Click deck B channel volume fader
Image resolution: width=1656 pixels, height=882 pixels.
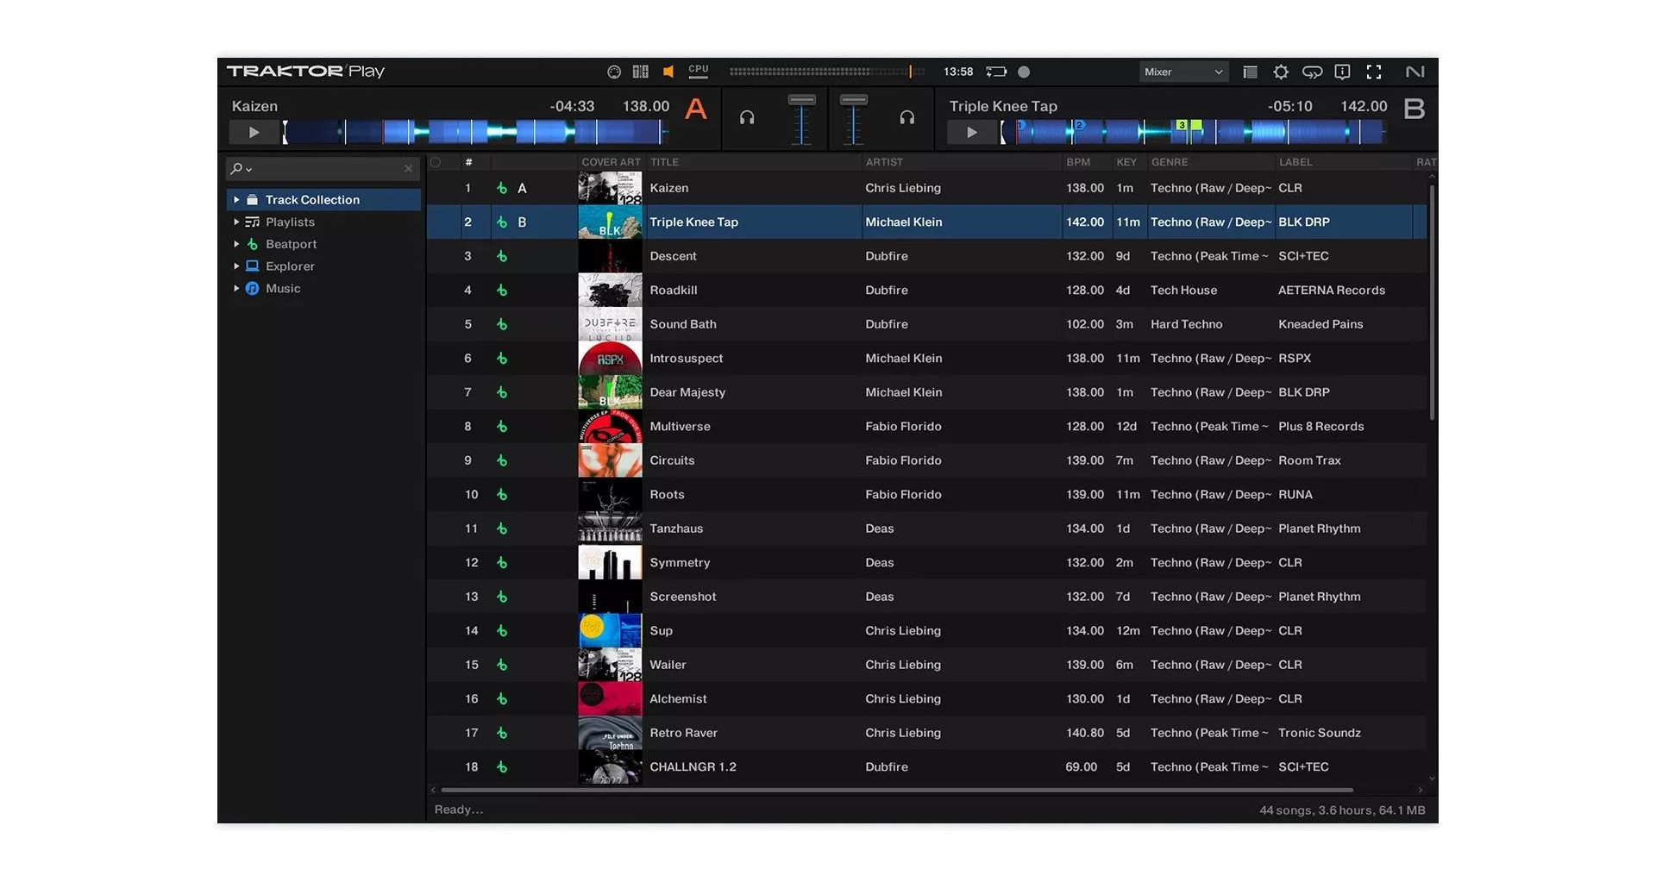click(853, 119)
